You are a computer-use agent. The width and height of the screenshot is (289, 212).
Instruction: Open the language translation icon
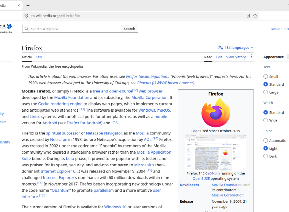[x=221, y=48]
